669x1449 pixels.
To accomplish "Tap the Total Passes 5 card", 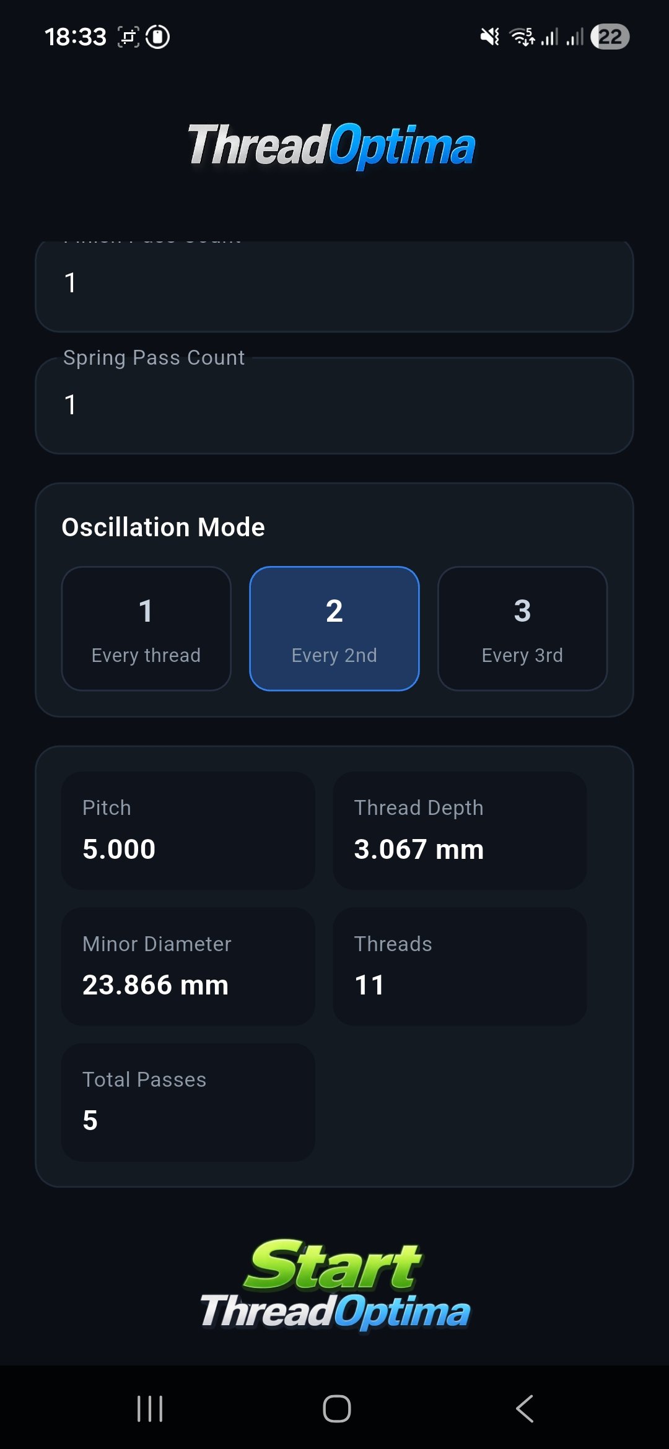I will pyautogui.click(x=188, y=1102).
